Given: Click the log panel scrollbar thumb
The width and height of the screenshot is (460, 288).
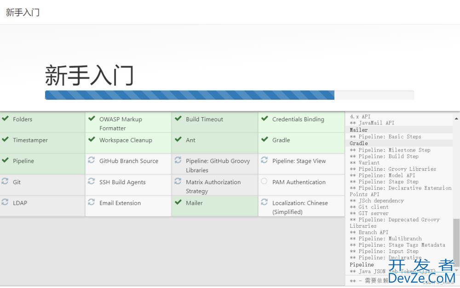Looking at the screenshot, I should [456, 242].
